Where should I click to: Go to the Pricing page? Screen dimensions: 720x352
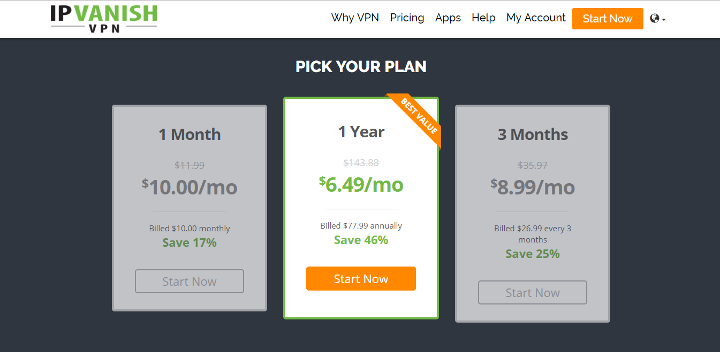[407, 18]
